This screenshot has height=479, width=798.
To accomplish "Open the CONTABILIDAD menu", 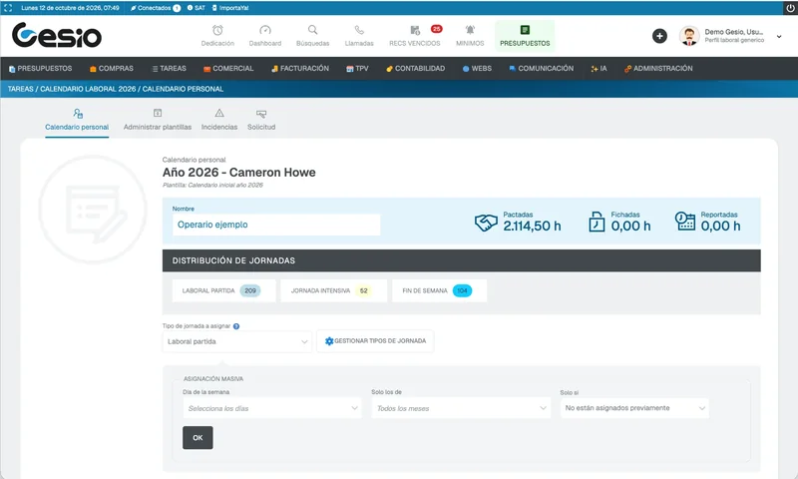I will (x=415, y=68).
